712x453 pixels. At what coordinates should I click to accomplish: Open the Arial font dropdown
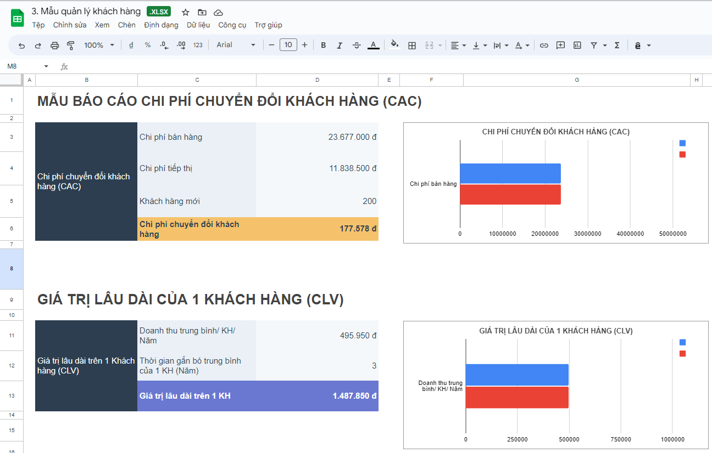point(236,45)
